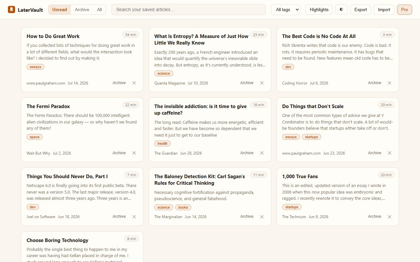Click 'The Guardian' source text
This screenshot has height=262, width=420.
(x=166, y=153)
